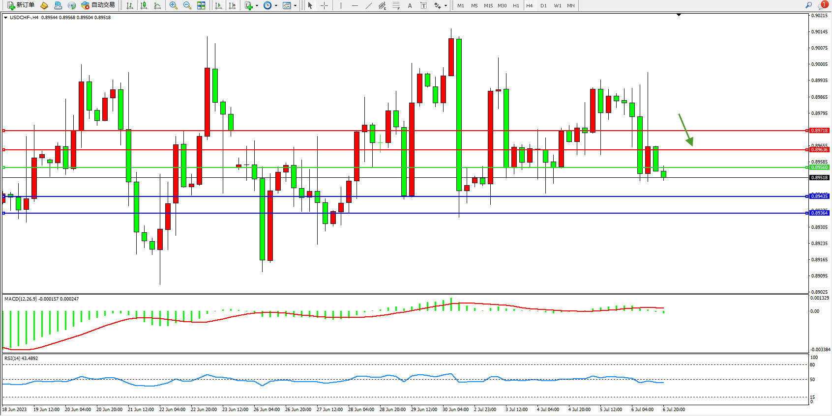Click the zoom out magnifier icon

click(187, 5)
